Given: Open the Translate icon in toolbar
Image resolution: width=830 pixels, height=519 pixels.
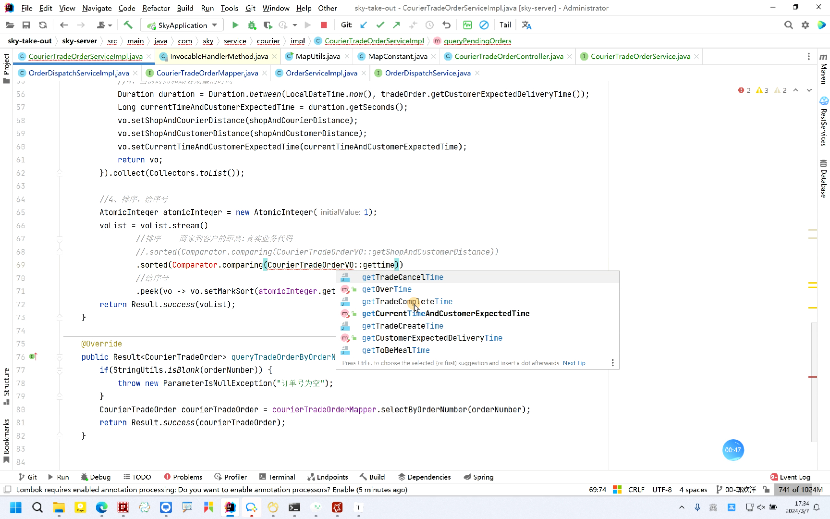Looking at the screenshot, I should 526,25.
